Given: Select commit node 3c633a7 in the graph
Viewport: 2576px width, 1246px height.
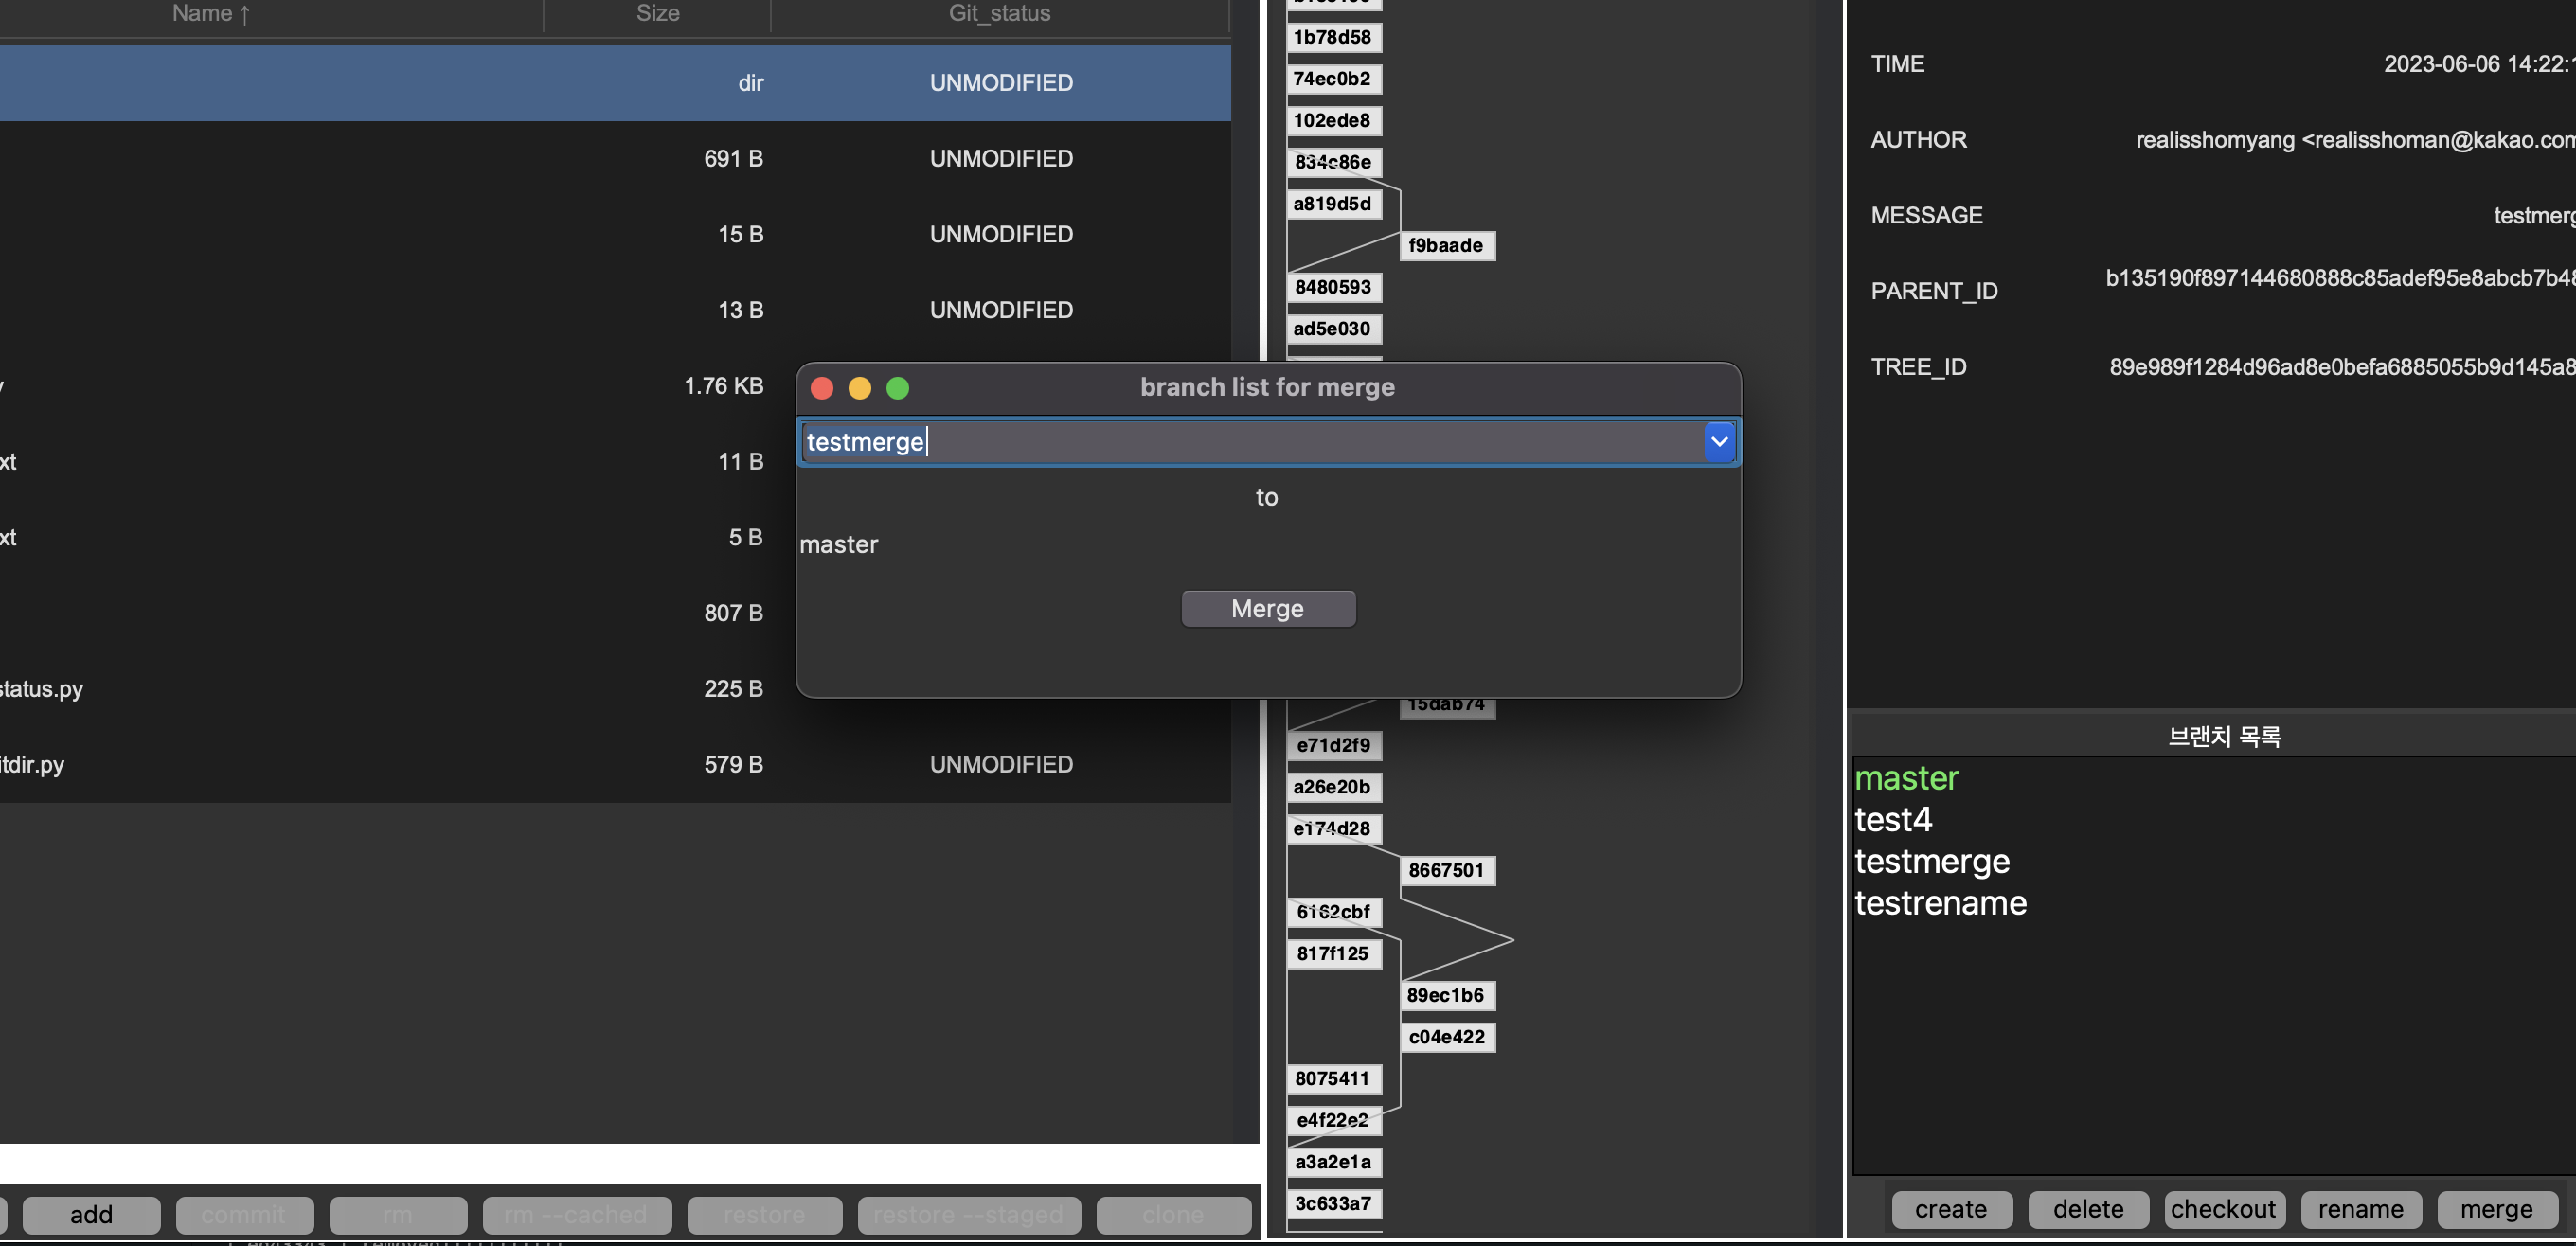Looking at the screenshot, I should [x=1332, y=1202].
